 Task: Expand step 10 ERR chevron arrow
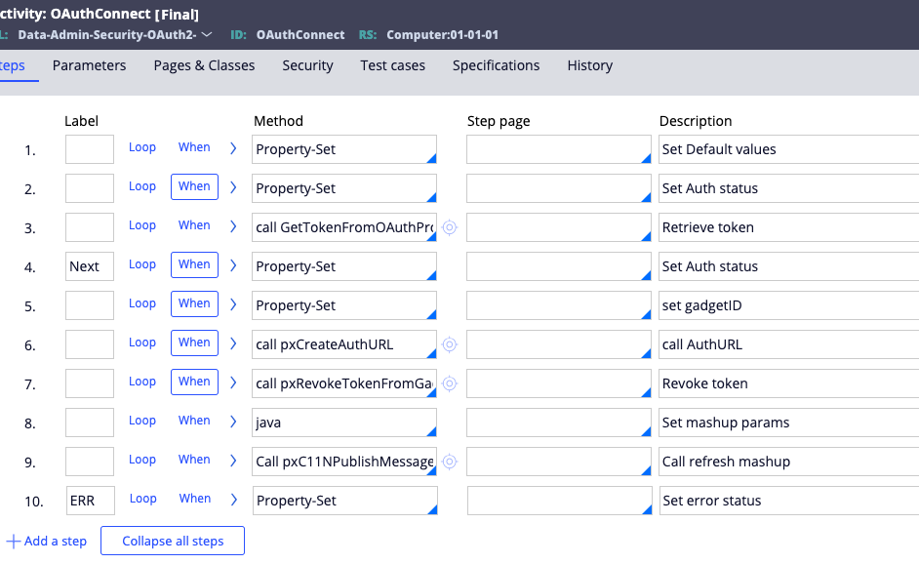pos(234,500)
